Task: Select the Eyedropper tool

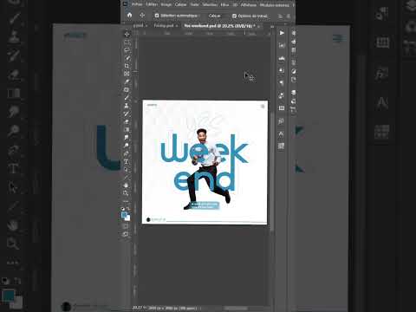Action: [127, 81]
